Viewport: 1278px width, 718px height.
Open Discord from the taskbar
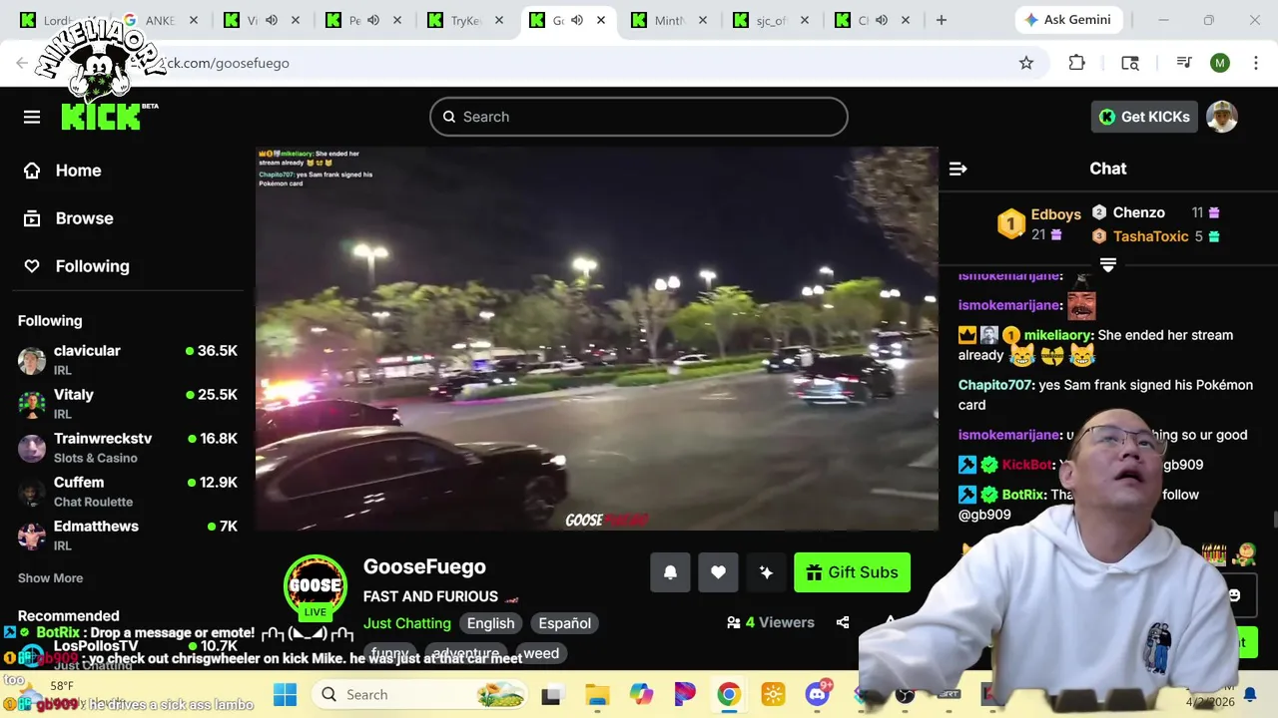818,694
